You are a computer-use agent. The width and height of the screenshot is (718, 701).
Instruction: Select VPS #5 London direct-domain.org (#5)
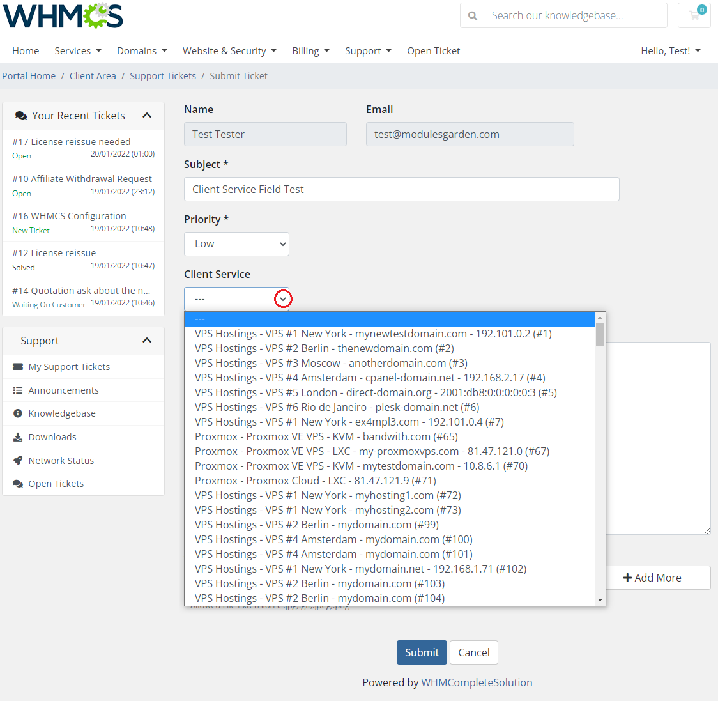click(x=389, y=392)
